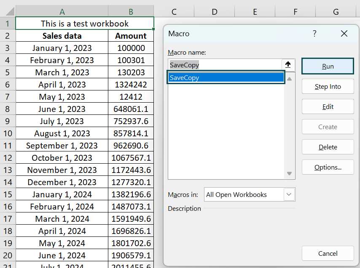Click amount cell 962690.6

coord(131,146)
